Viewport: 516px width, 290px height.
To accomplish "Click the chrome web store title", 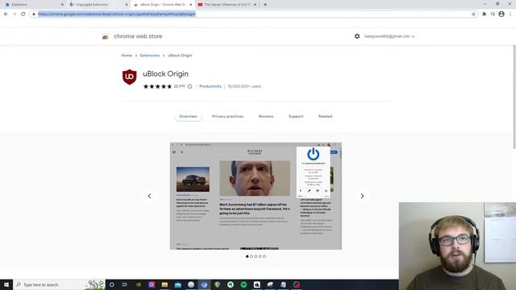I will [x=138, y=36].
